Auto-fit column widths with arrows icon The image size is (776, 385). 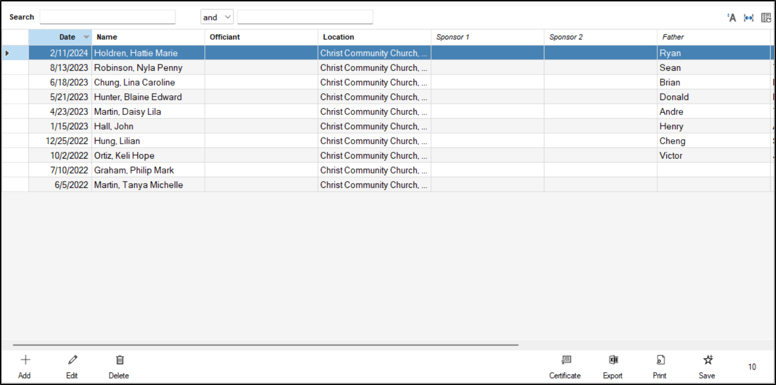coord(748,18)
